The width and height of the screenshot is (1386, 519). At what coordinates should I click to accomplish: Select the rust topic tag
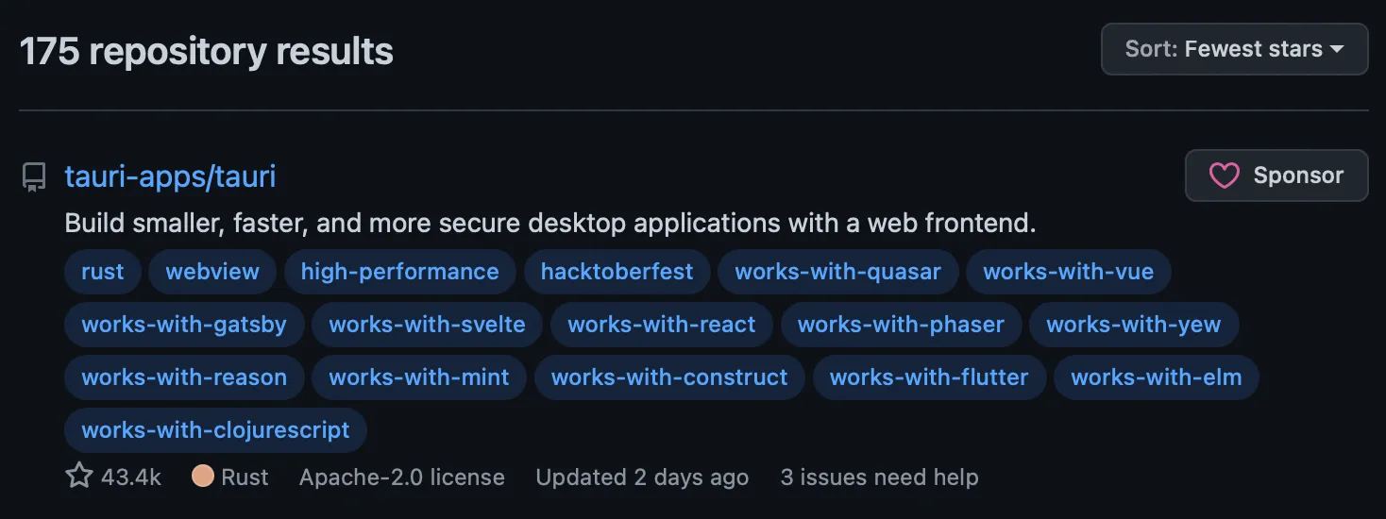coord(103,272)
